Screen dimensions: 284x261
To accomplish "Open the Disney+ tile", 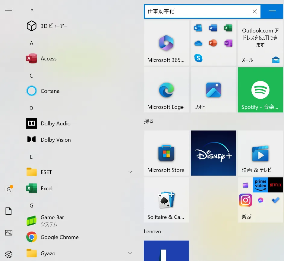I will pyautogui.click(x=213, y=153).
